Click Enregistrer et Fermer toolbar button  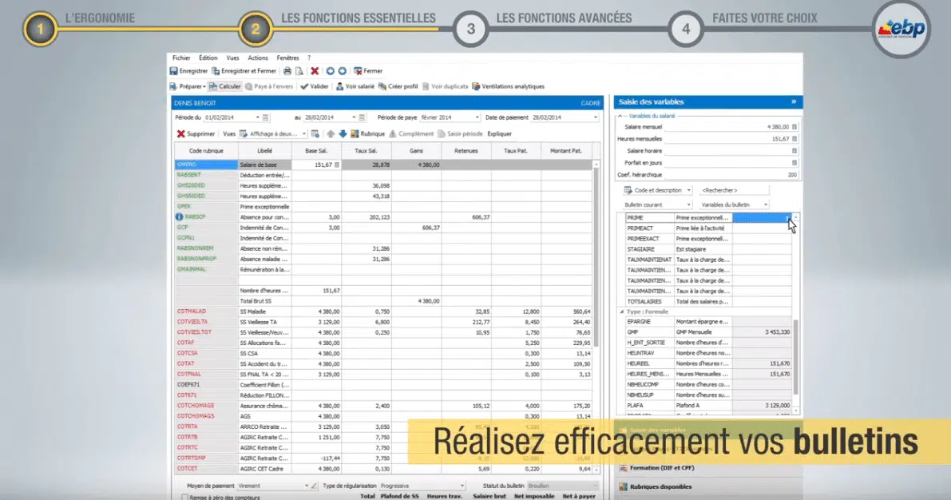pos(244,71)
